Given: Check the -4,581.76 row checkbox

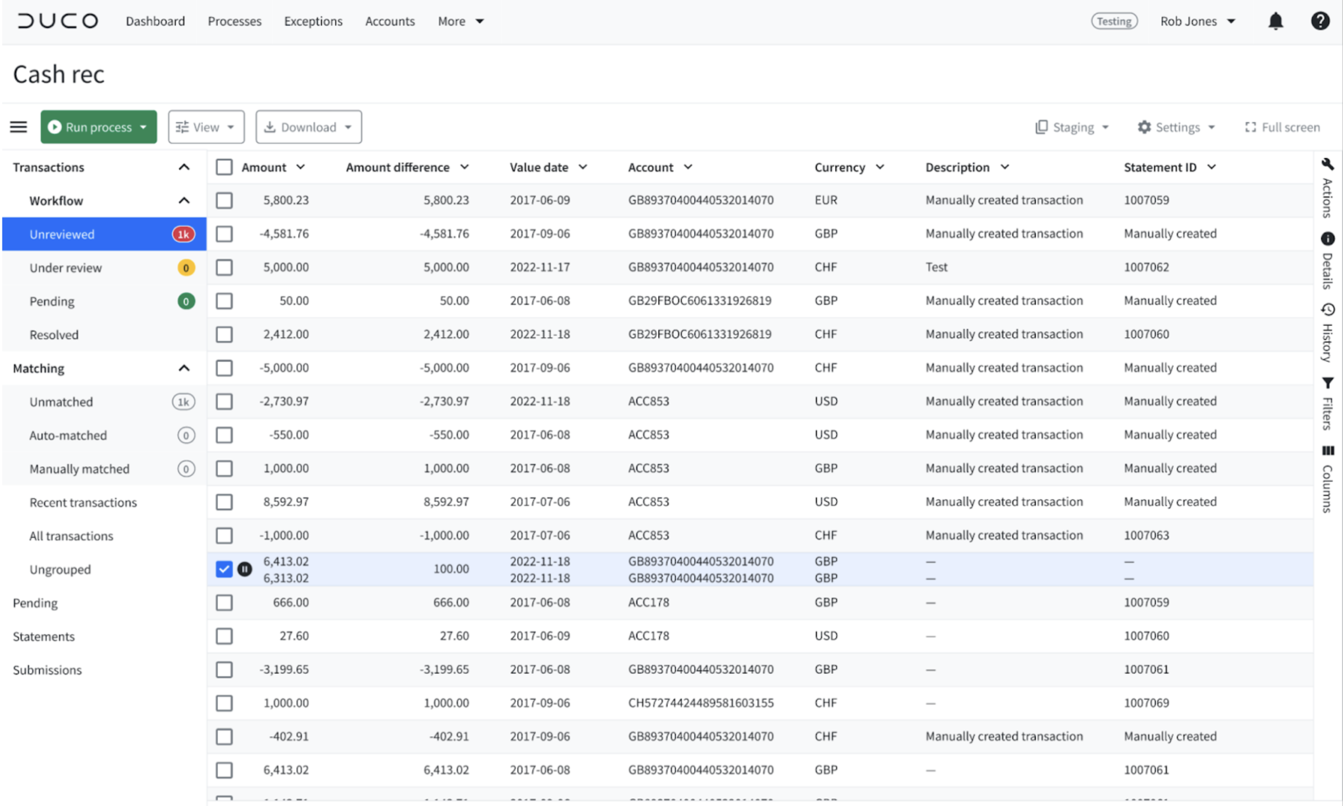Looking at the screenshot, I should [224, 234].
